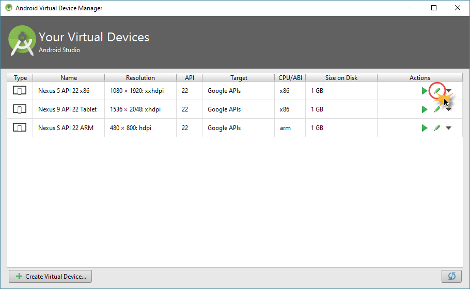Select the Nexus 9 API 22 Tablet name
This screenshot has width=470, height=289.
[x=68, y=109]
